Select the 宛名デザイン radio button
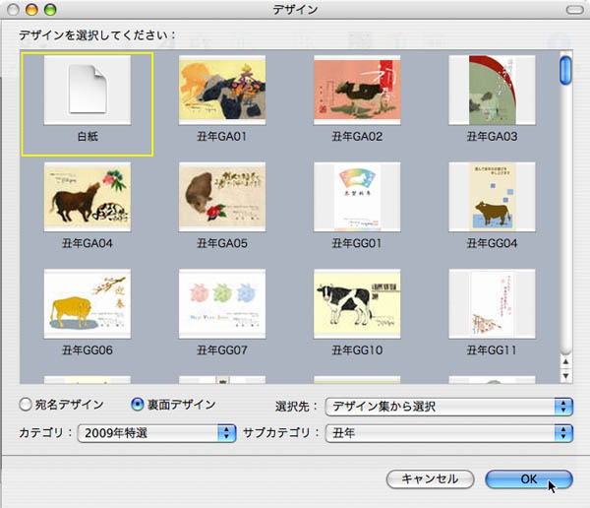This screenshot has width=590, height=508. [26, 405]
